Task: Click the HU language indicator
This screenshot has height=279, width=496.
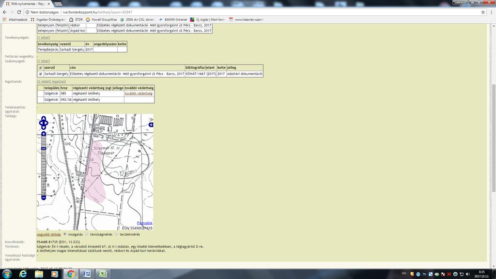Action: [x=404, y=274]
